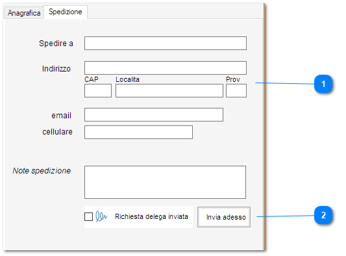Viewport: 346px width, 256px height.
Task: Click the Localita text field
Action: click(169, 90)
